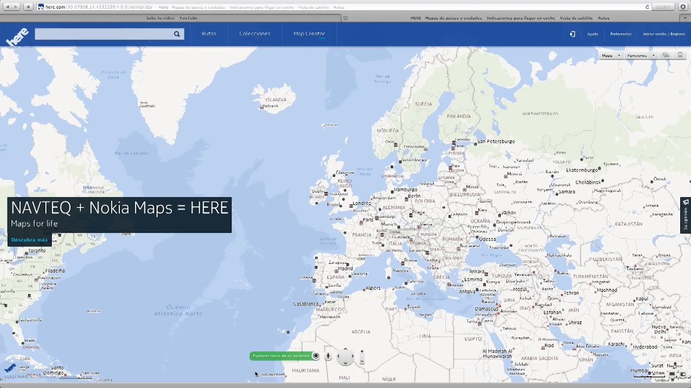Pan the map down with arrow
Viewport: 691px width, 388px height.
345,363
